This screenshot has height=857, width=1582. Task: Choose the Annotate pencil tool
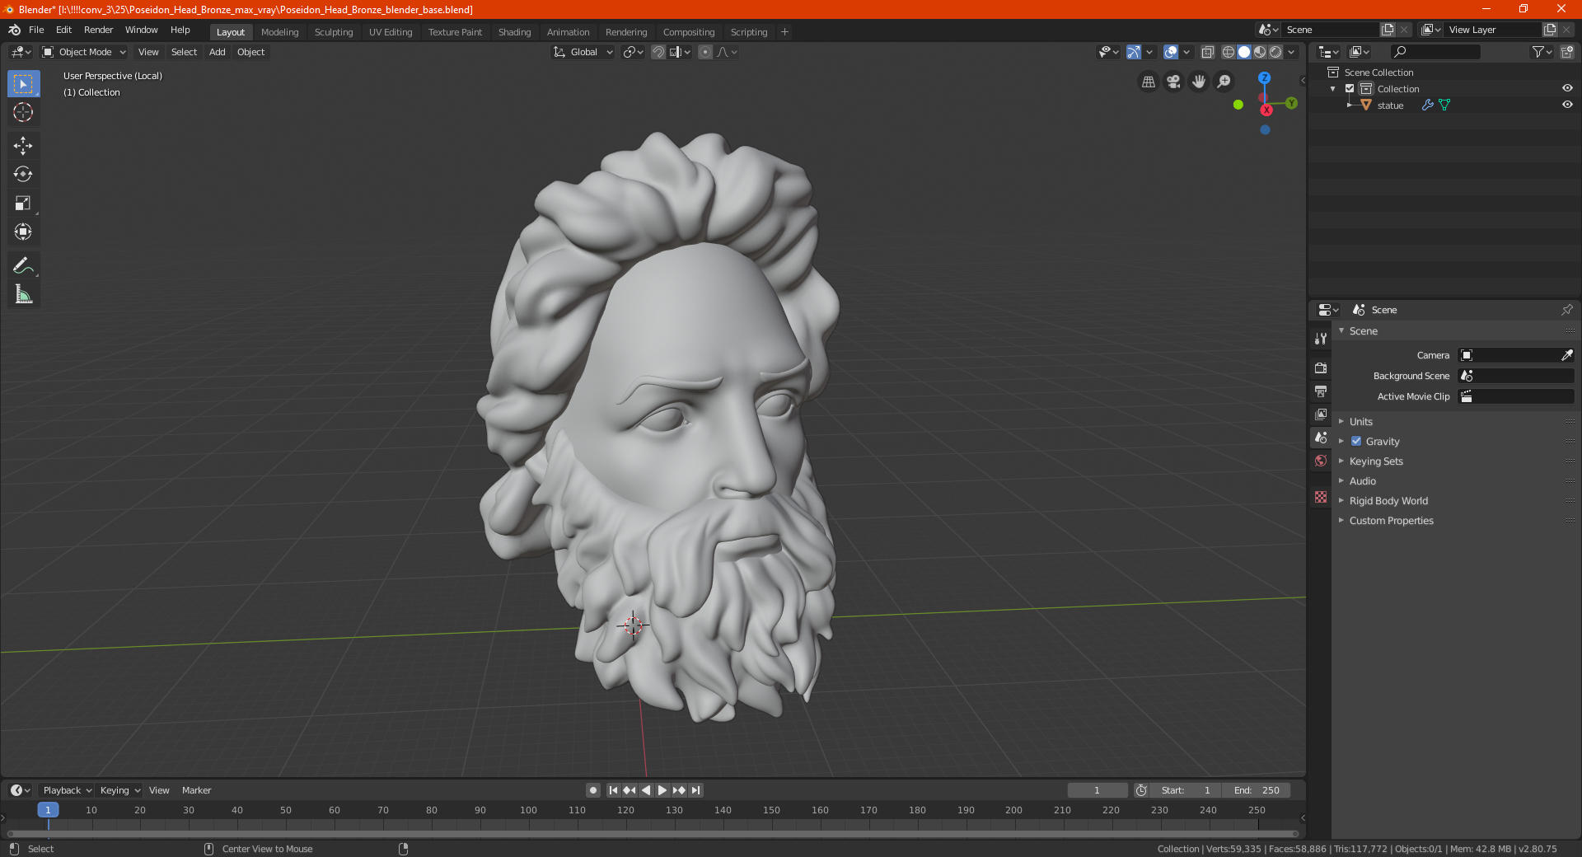(23, 265)
